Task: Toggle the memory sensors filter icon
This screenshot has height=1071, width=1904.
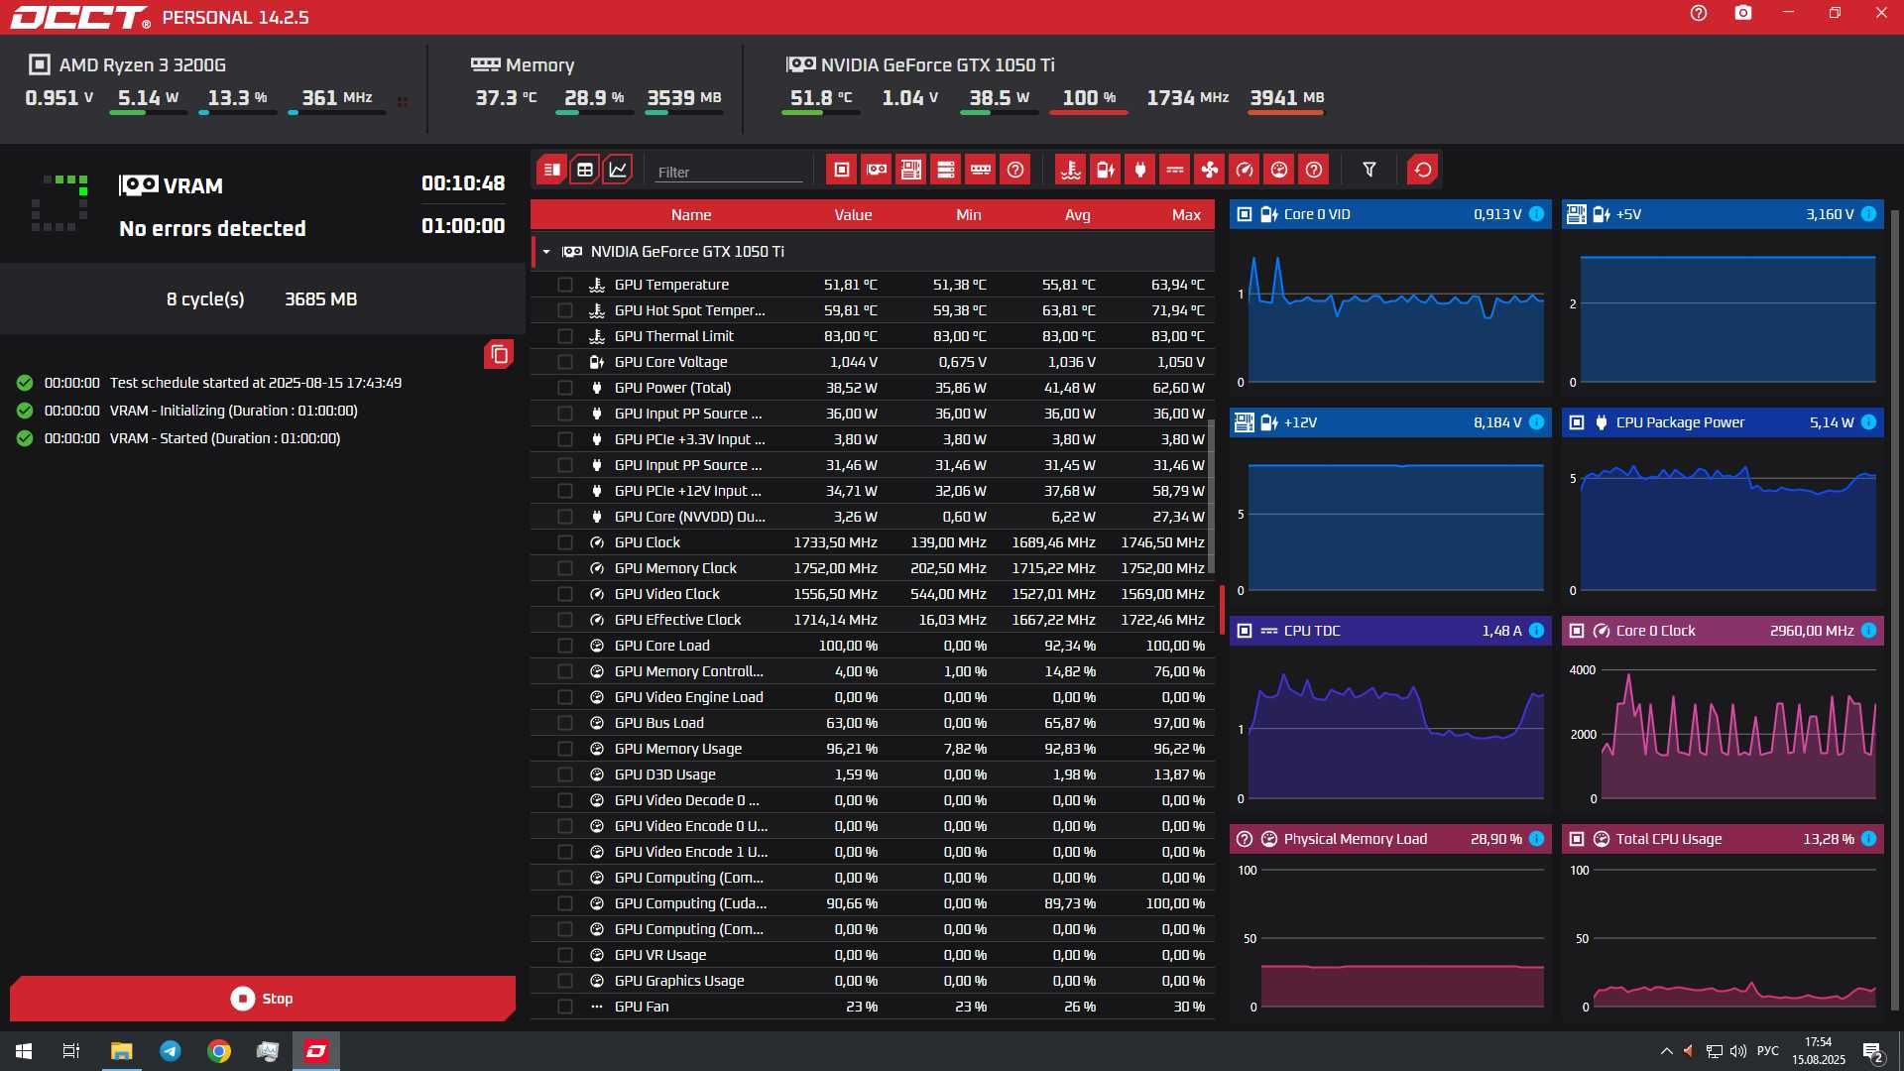Action: point(981,170)
